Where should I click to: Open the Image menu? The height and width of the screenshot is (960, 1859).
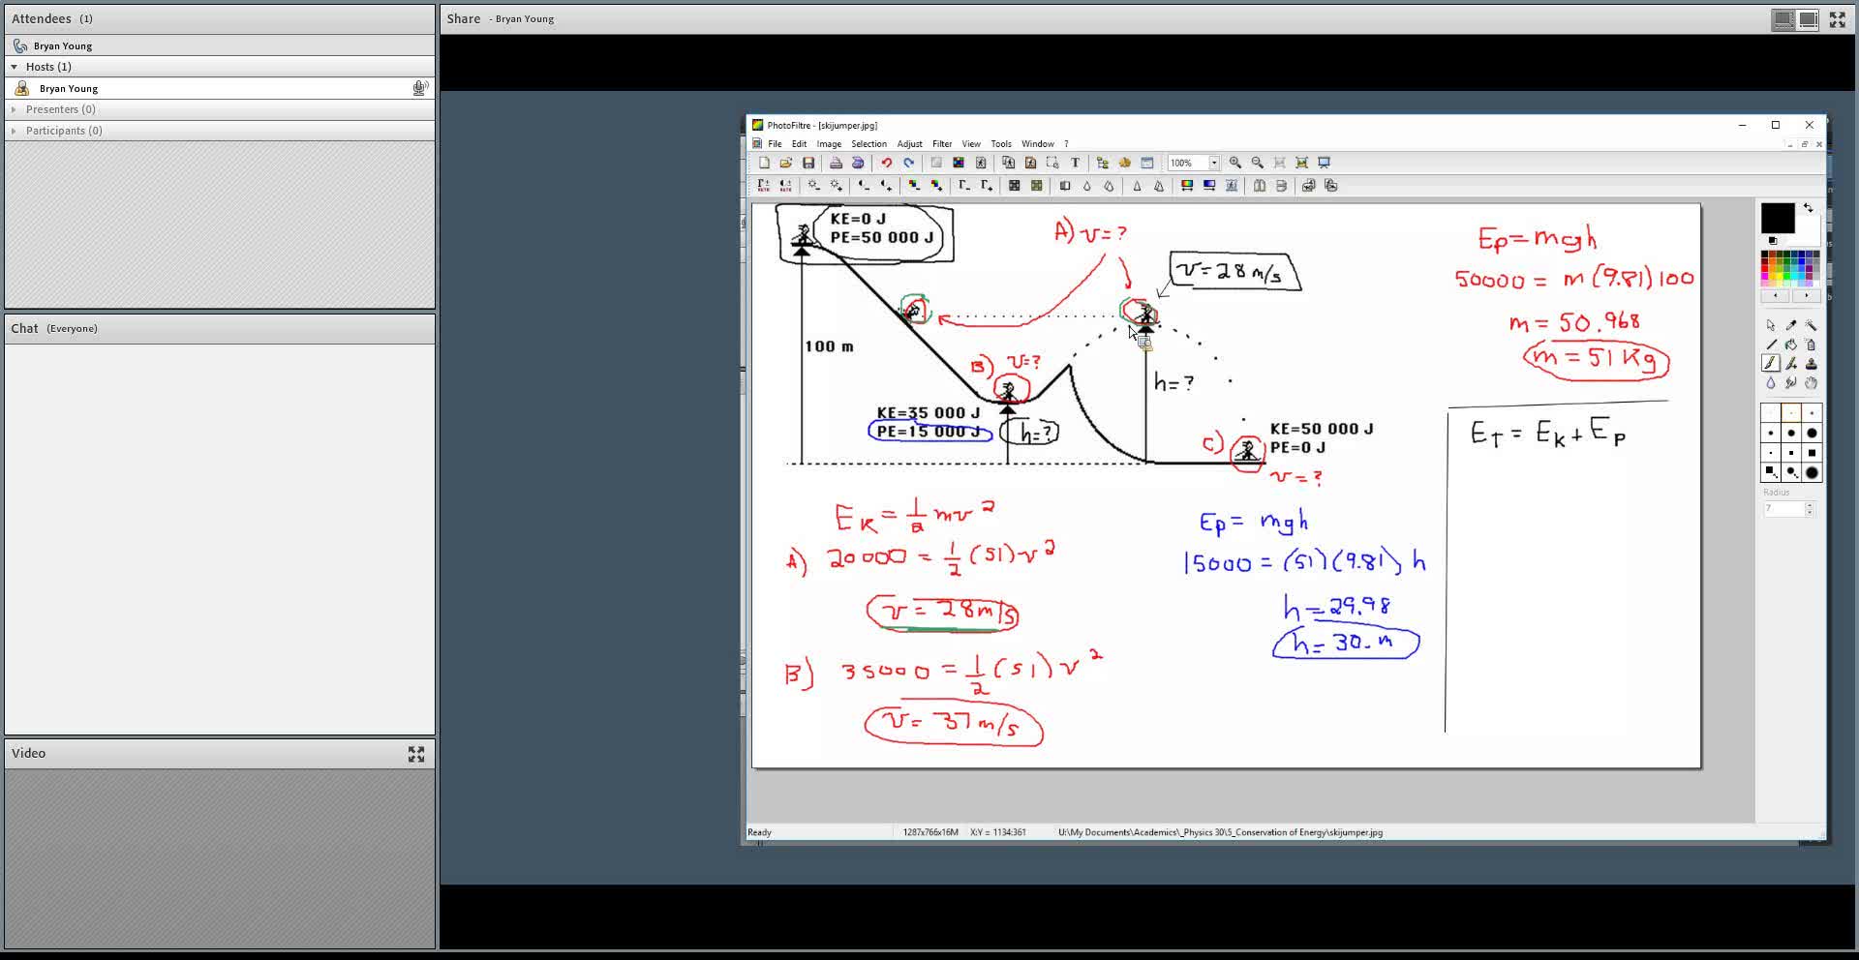click(x=829, y=144)
